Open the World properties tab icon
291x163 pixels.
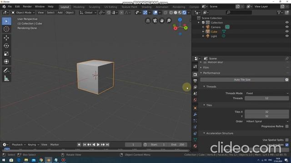pos(195,100)
